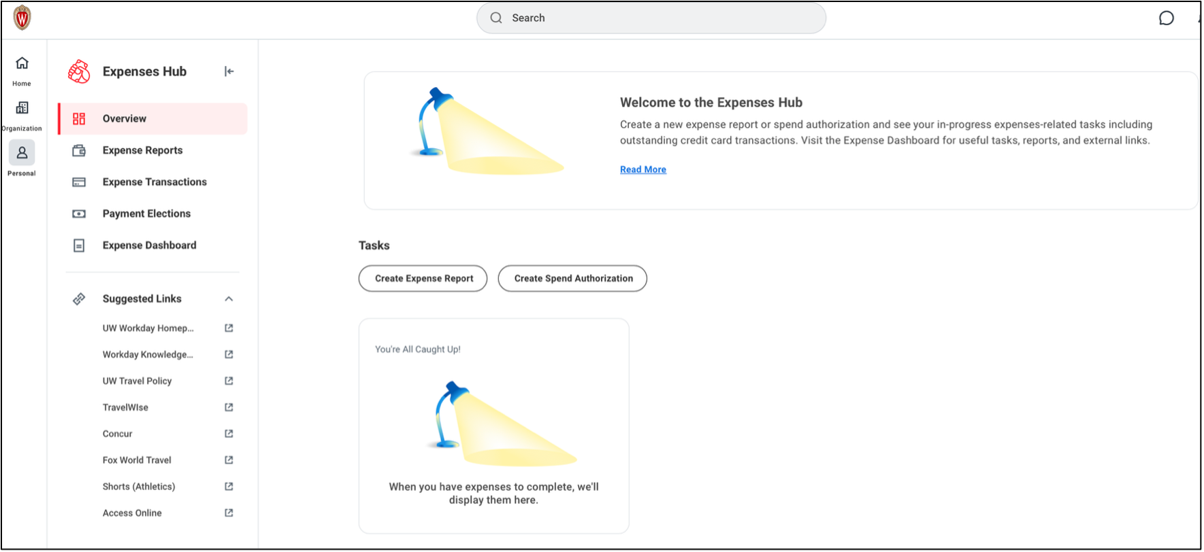The width and height of the screenshot is (1204, 552).
Task: Follow the Read More link
Action: point(642,170)
